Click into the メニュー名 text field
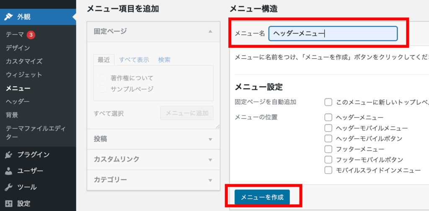 pyautogui.click(x=333, y=33)
